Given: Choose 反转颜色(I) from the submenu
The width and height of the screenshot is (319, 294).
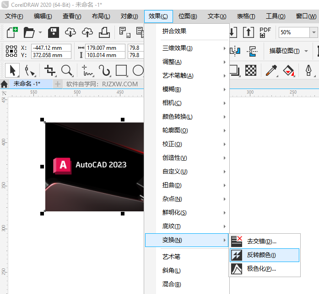Looking at the screenshot, I should [x=265, y=255].
